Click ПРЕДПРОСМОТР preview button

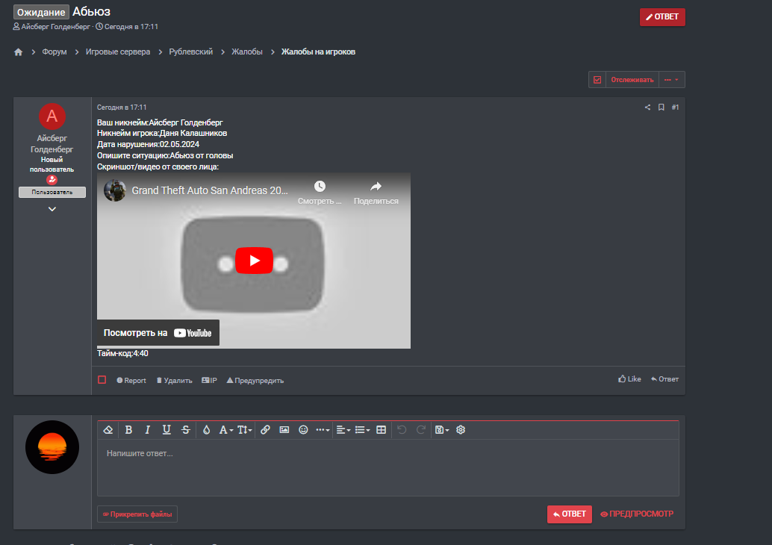point(637,514)
